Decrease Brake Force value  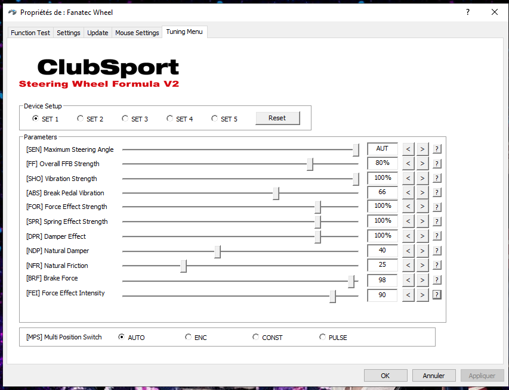tap(408, 280)
